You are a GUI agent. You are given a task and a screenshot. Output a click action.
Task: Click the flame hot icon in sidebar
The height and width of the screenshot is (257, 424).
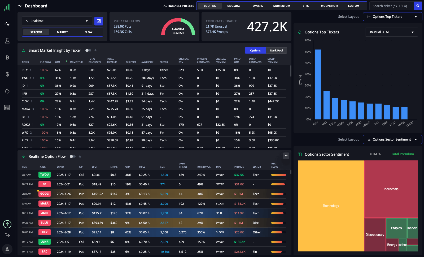pyautogui.click(x=7, y=91)
